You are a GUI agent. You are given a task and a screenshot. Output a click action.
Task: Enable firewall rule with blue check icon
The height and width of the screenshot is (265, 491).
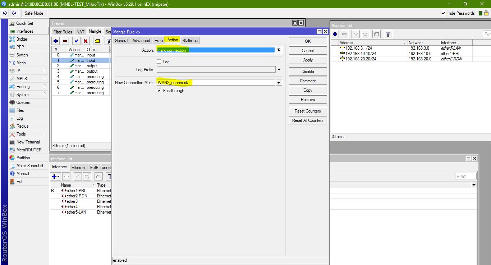click(76, 41)
